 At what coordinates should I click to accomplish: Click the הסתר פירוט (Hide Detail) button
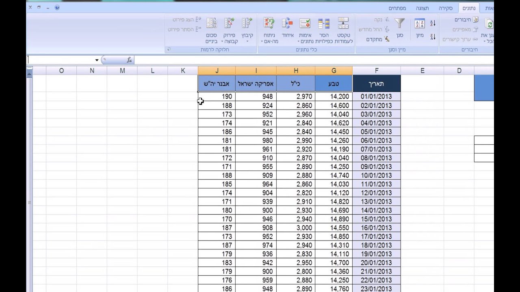point(185,30)
